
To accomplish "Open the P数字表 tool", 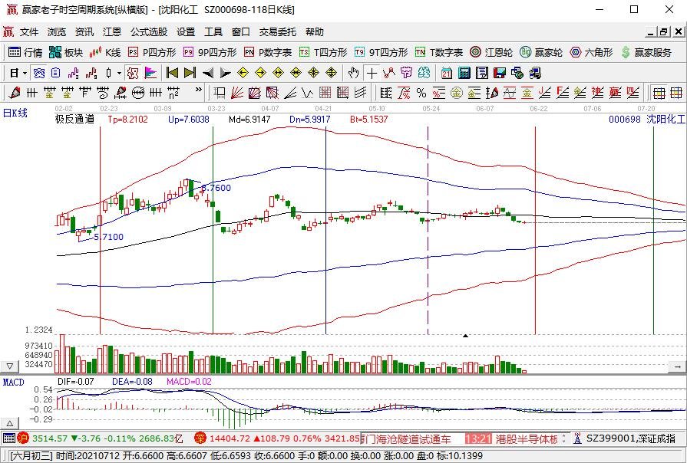I will [268, 53].
